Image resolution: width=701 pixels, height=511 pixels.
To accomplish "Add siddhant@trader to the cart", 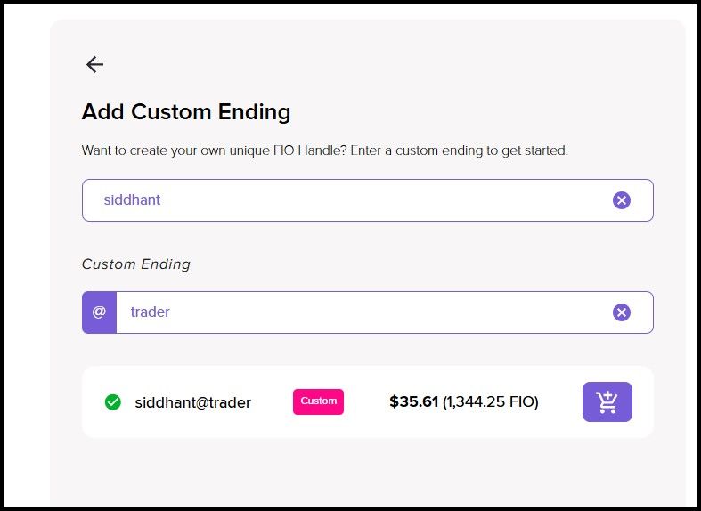I will click(x=607, y=401).
